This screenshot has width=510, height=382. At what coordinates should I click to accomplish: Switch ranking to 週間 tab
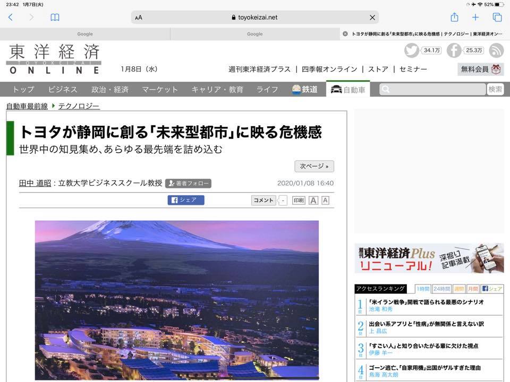pos(459,289)
